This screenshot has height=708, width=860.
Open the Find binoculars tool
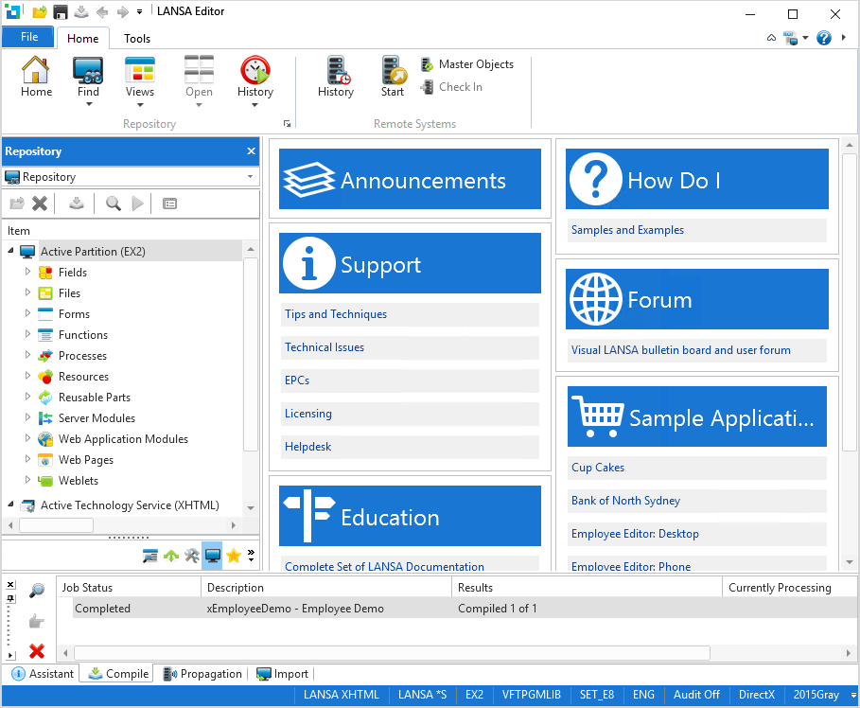click(x=88, y=81)
